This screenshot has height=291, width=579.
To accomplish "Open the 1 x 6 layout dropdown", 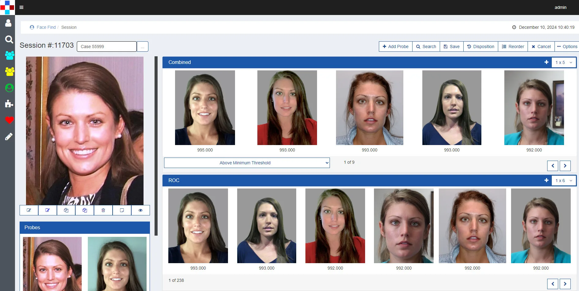I will tap(564, 181).
